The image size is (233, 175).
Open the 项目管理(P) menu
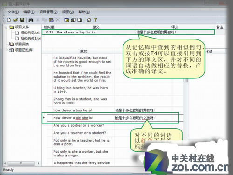48,12
